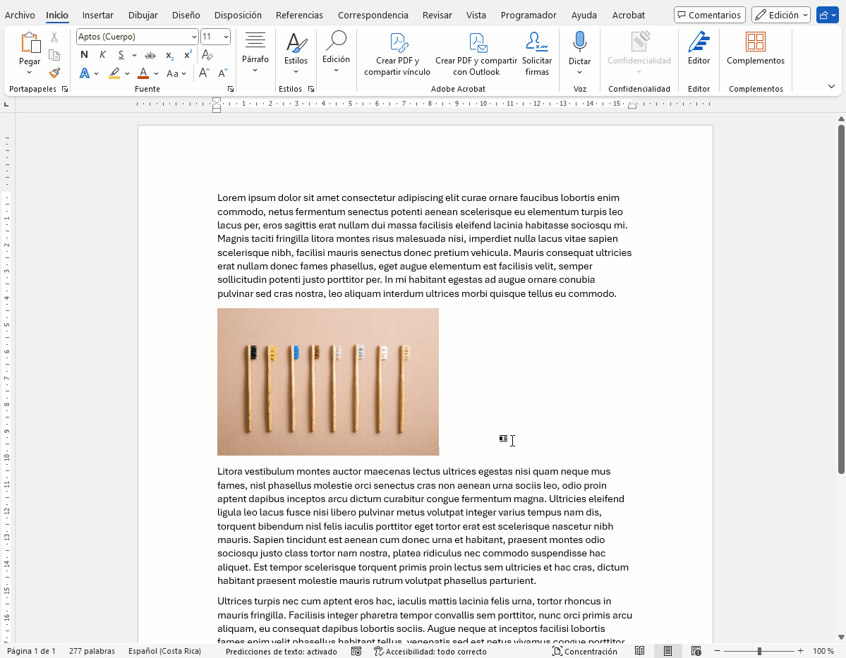Click the Dictar microphone icon
The width and height of the screenshot is (846, 658).
pos(579,42)
